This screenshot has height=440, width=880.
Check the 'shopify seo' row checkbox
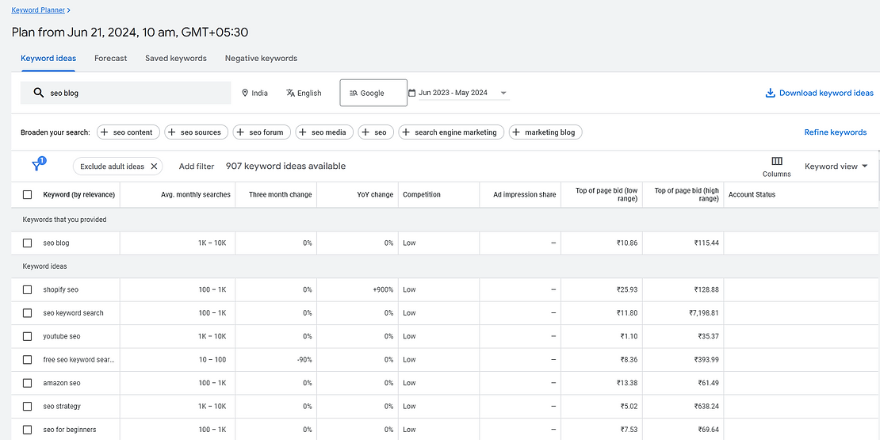28,289
